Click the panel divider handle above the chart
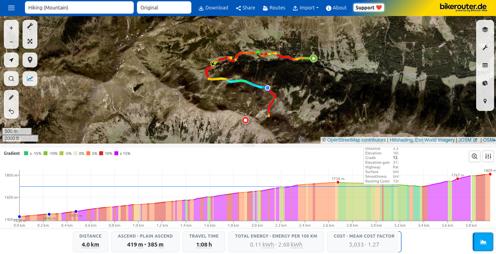The height and width of the screenshot is (254, 496). [x=249, y=145]
